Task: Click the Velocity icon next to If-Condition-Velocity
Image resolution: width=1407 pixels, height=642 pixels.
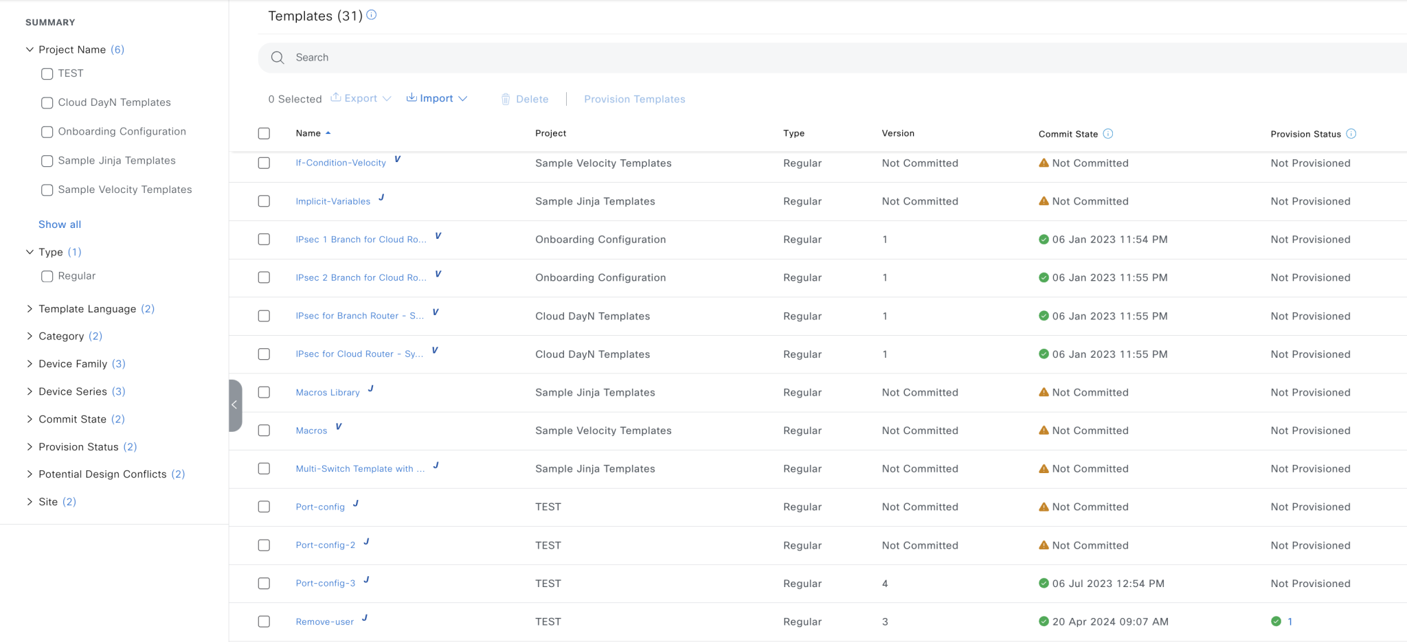Action: coord(397,159)
